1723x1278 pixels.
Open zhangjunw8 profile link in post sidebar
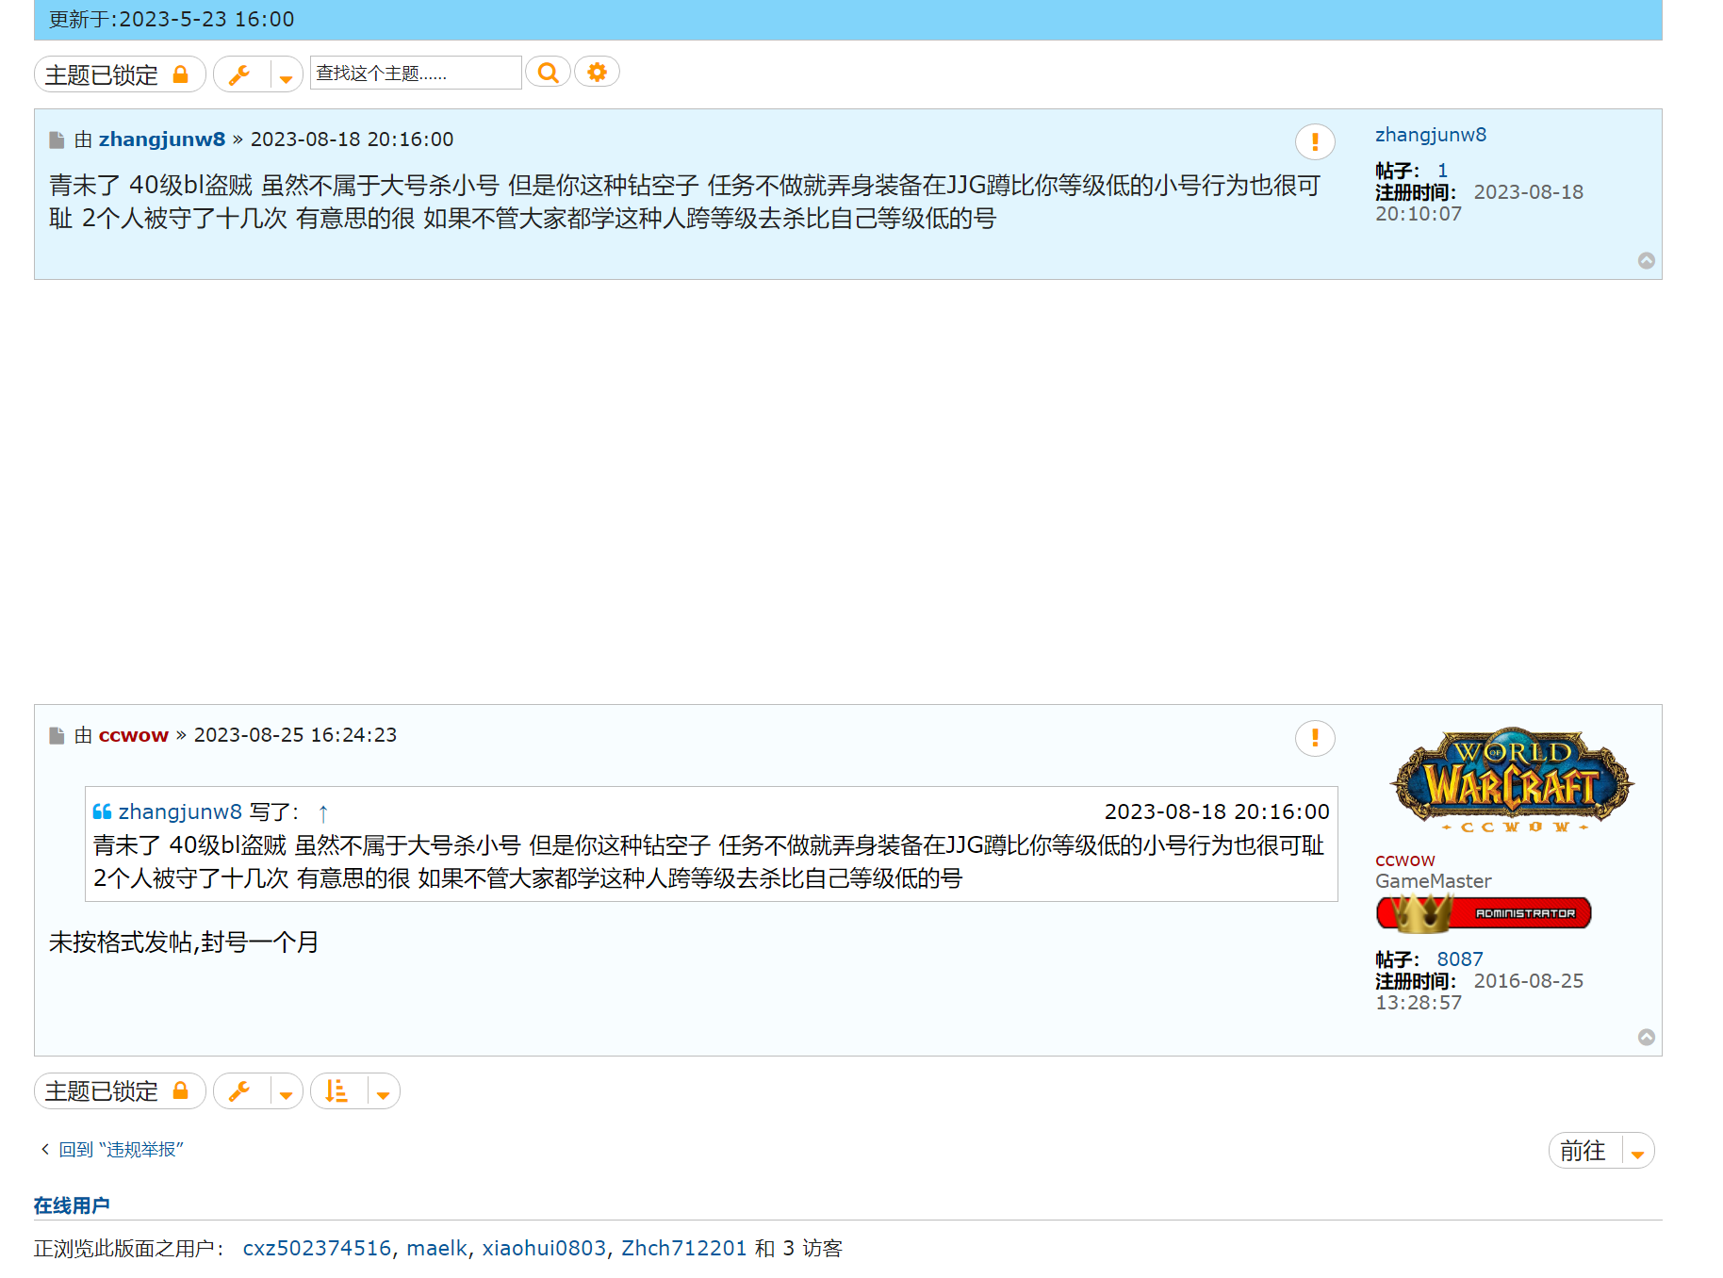[x=1430, y=135]
